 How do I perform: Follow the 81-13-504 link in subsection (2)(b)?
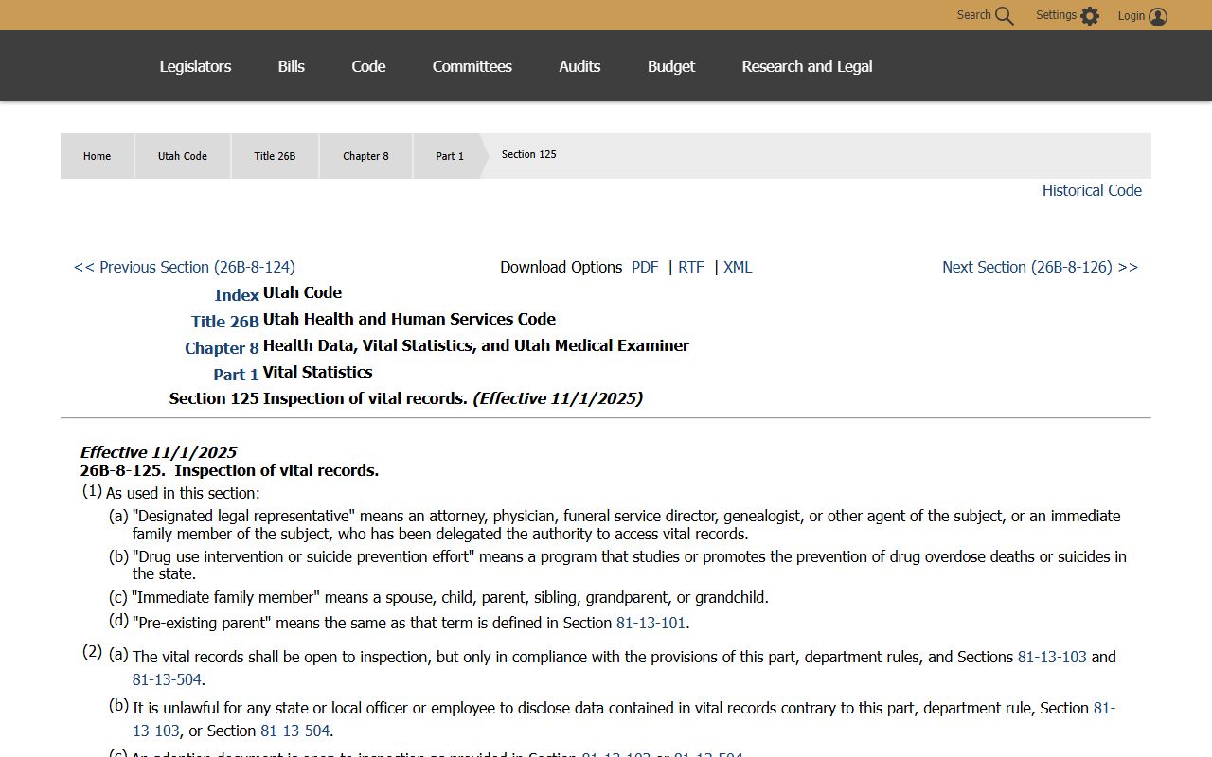click(x=294, y=731)
